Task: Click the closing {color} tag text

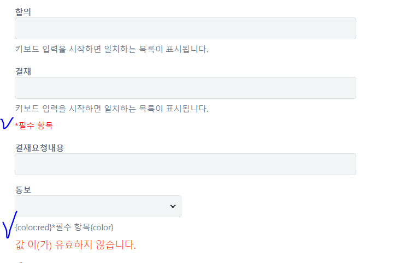Action: 102,228
